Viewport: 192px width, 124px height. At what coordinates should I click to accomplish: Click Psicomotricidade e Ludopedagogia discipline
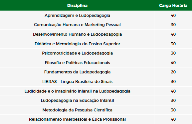pyautogui.click(x=77, y=53)
